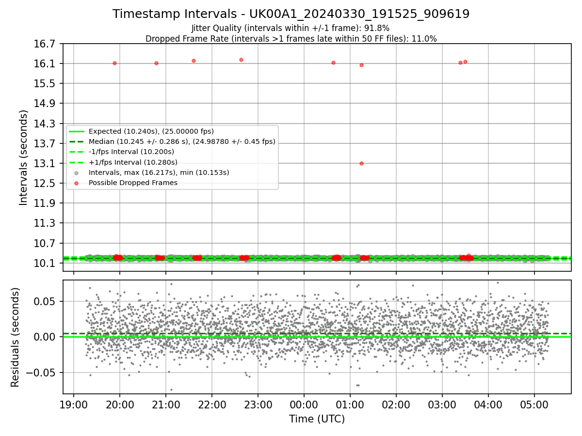Click x-axis tick label 23:00
Screen dimensions: 582x436
(258, 405)
